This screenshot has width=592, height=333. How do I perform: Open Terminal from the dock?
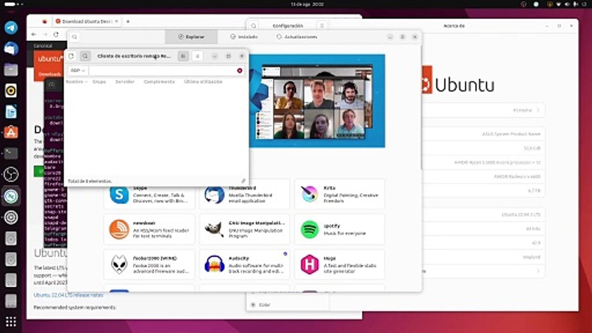[x=11, y=153]
